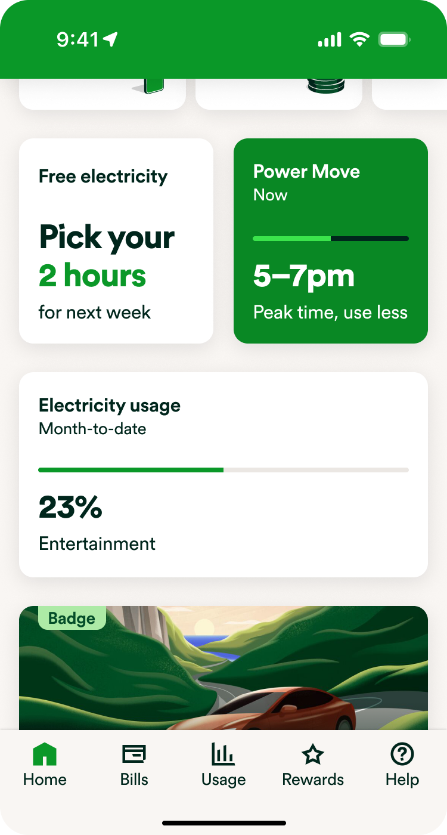
Task: Tap the battery status icon
Action: click(394, 40)
